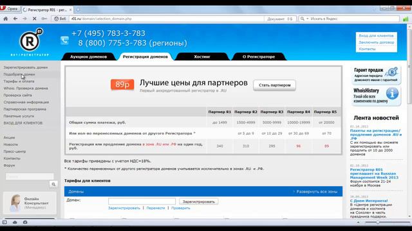Viewport: 412px width, 231px height.
Task: Open news Пакеты на регистрацию/продление доменов
Action: point(376,134)
